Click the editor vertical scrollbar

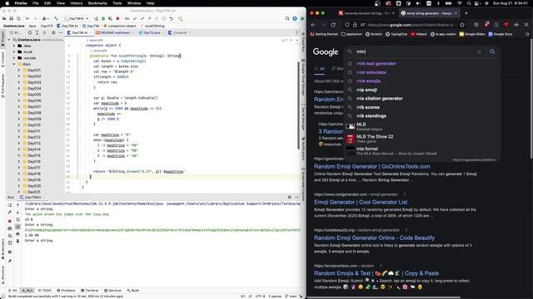click(x=298, y=105)
